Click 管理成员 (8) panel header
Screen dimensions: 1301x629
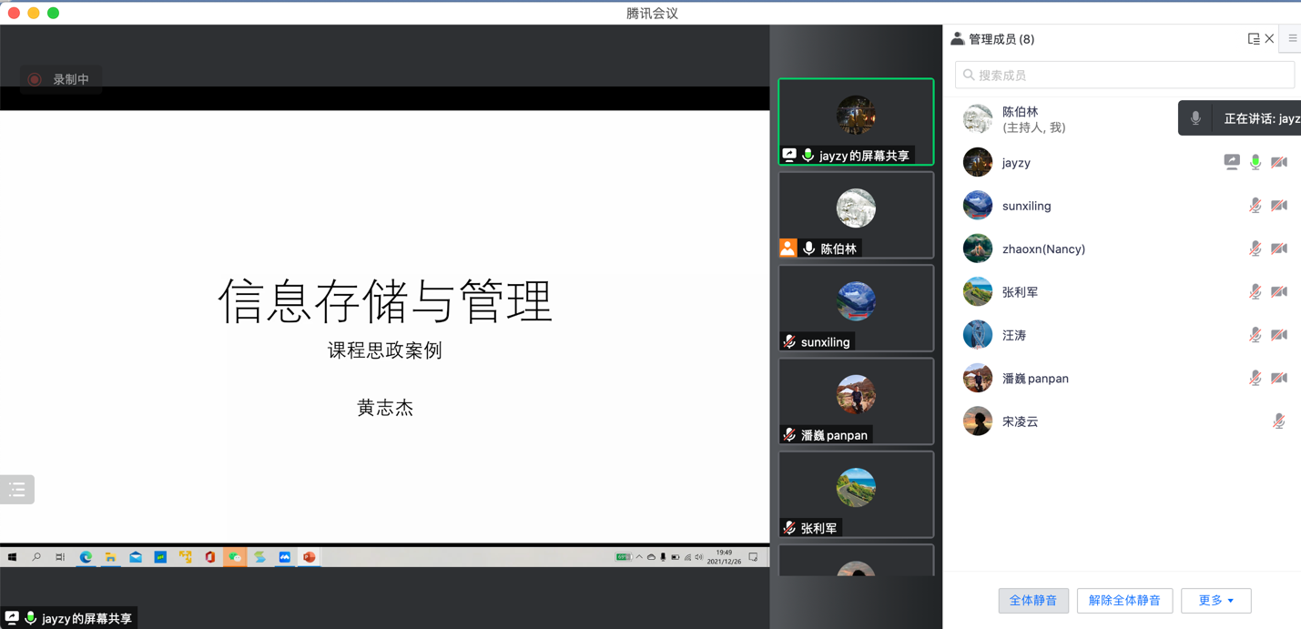[x=1001, y=39]
